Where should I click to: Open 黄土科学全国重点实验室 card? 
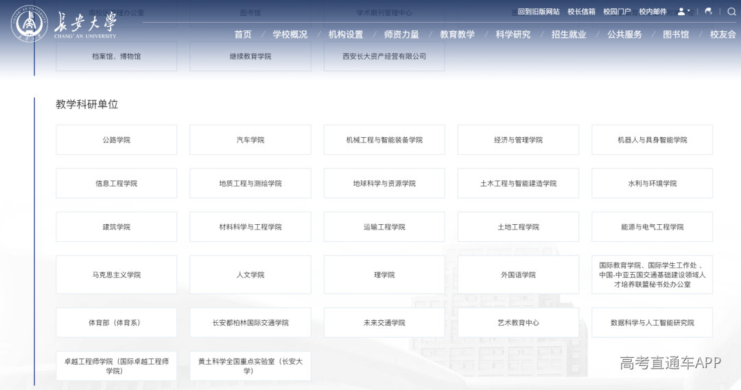(250, 366)
